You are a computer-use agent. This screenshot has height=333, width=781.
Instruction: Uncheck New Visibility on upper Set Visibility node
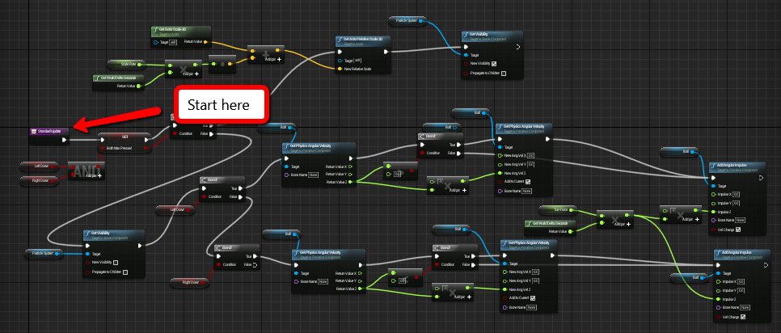coord(494,64)
